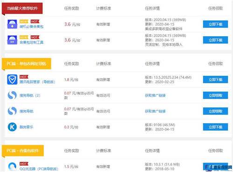This screenshot has width=233, height=172.
Task: Click the 装机必备合集包 app icon
Action: pyautogui.click(x=12, y=24)
